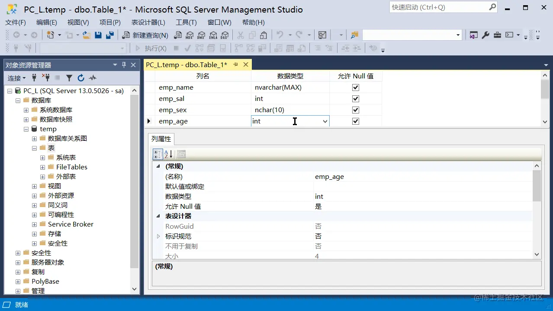
Task: Expand the 数据库关系图 folder
Action: coord(34,139)
